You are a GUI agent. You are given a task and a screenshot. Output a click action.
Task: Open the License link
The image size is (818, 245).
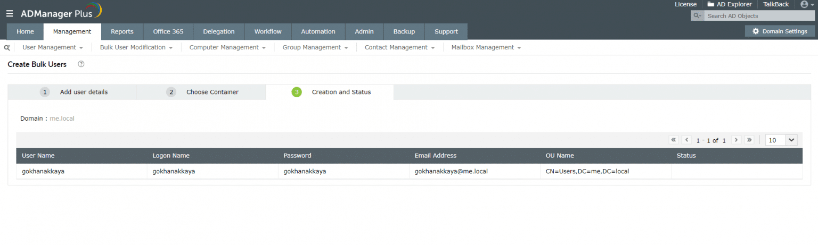tap(685, 4)
